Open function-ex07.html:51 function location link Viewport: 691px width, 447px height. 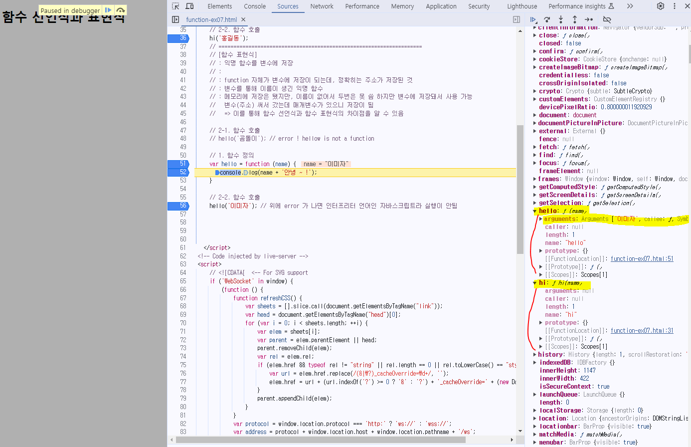pos(642,259)
